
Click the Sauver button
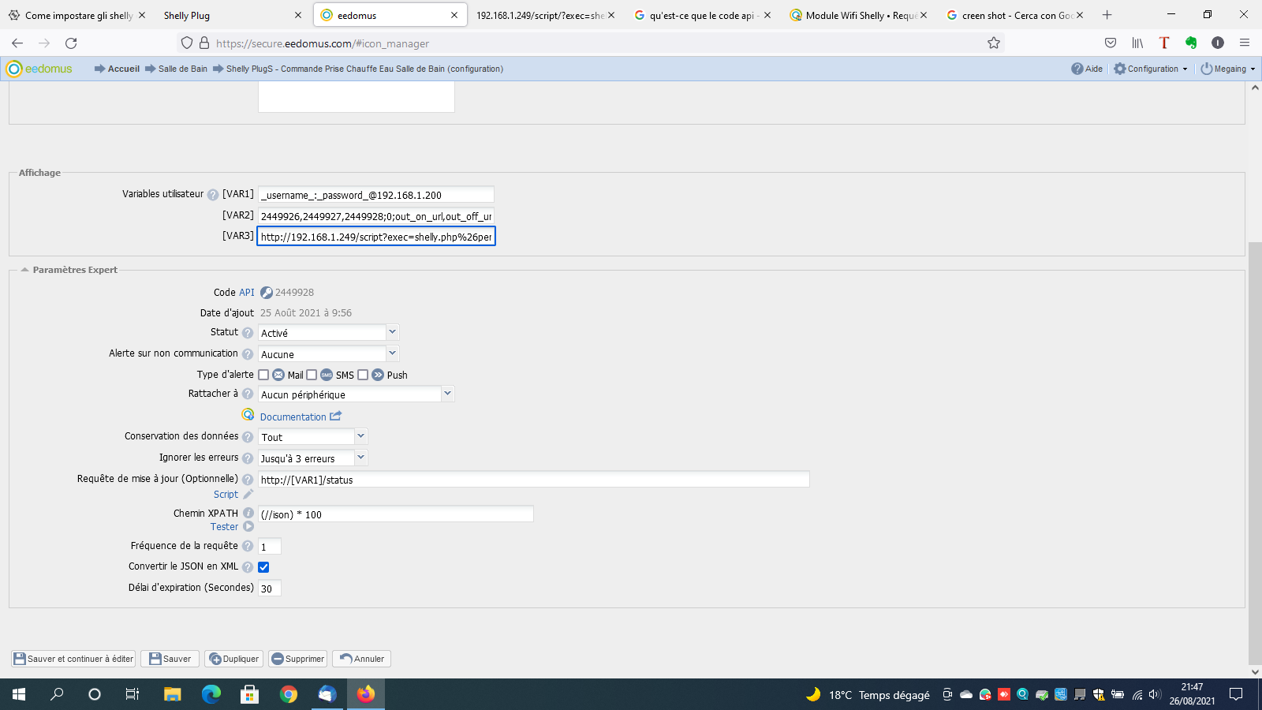(x=170, y=659)
